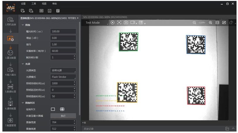Viewport: 238px width, 133px height.
Task: Click the 执行 button
Action: [63, 116]
